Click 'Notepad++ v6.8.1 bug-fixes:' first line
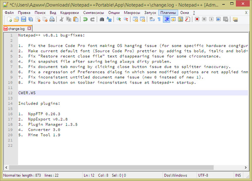 [x=51, y=35]
